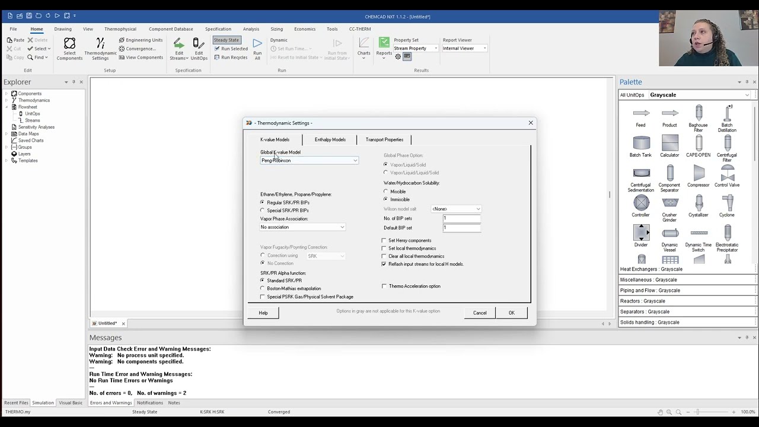
Task: Click Default BIP set field
Action: click(x=461, y=228)
